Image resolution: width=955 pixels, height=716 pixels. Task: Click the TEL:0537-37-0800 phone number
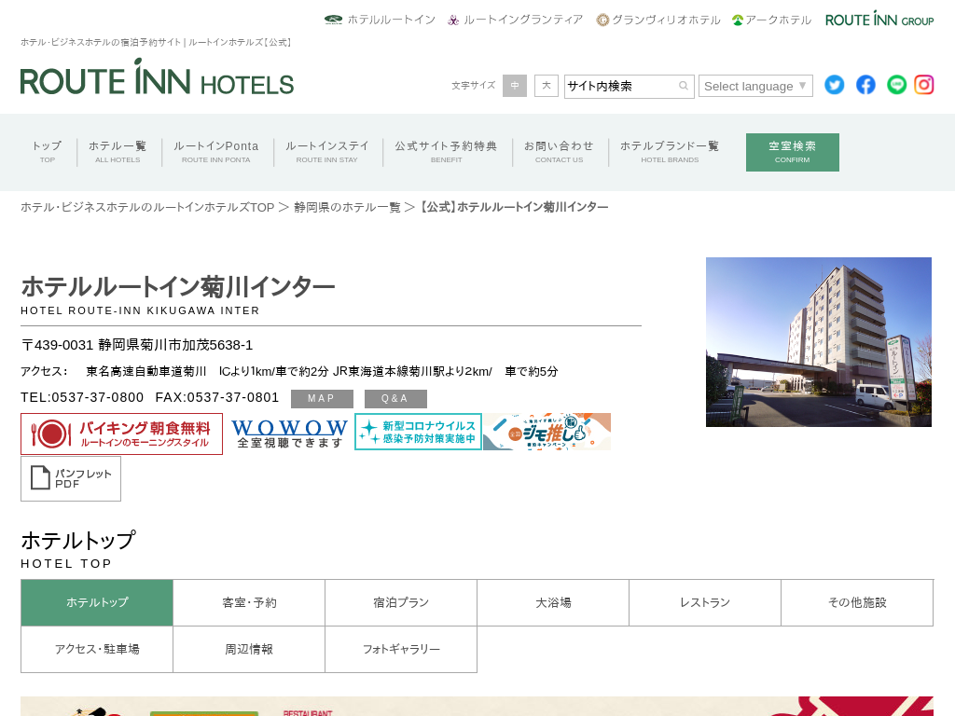tap(82, 397)
